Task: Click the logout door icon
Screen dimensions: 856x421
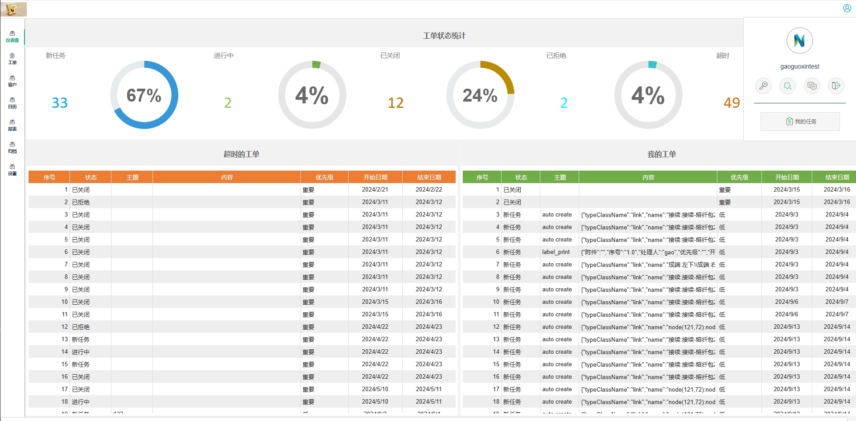Action: 836,86
